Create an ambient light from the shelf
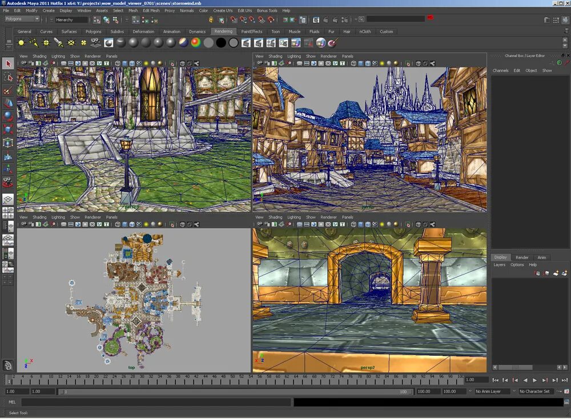The image size is (571, 419). (x=22, y=43)
